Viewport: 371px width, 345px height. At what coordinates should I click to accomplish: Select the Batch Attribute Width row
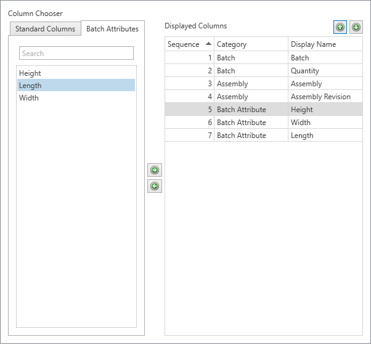point(263,123)
